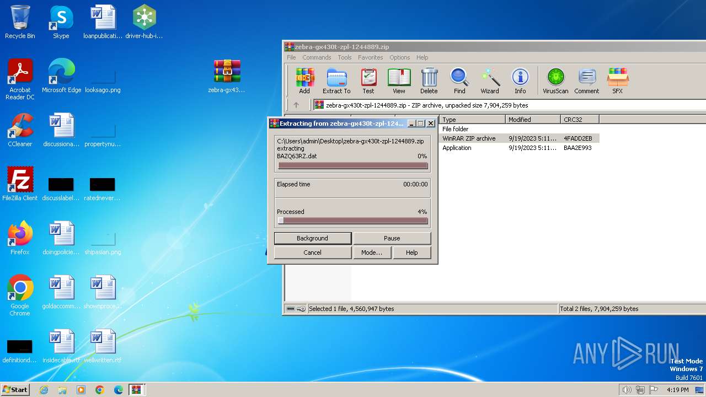Select looksago.png file on desktop
The image size is (706, 397).
click(103, 79)
